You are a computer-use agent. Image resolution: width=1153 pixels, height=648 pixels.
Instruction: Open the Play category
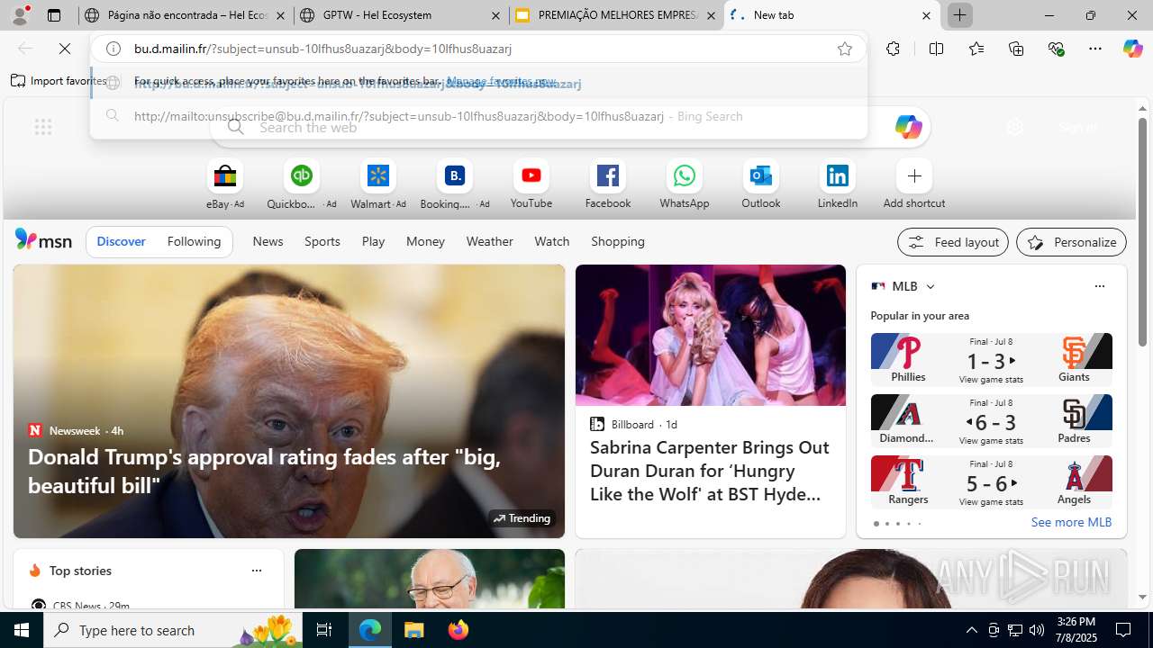(373, 241)
